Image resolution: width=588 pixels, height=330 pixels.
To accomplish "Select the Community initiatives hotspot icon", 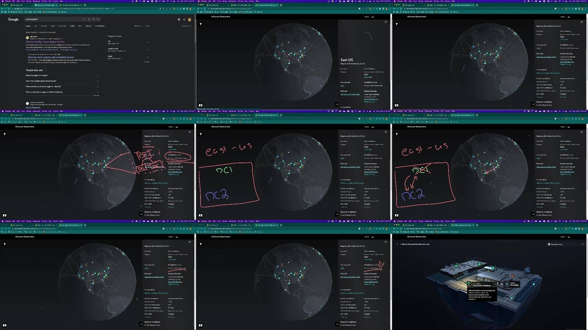I will 469,283.
